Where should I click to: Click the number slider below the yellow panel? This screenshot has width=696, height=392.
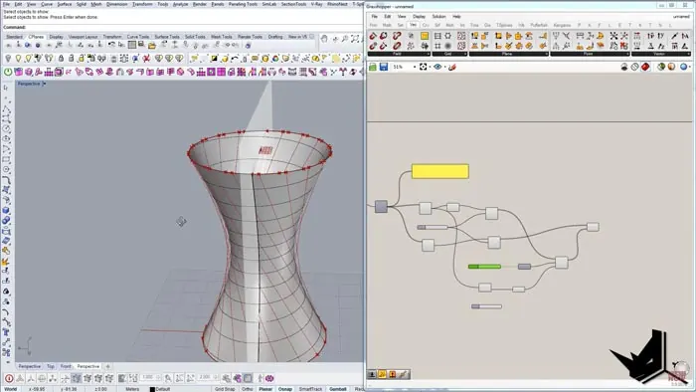point(433,227)
